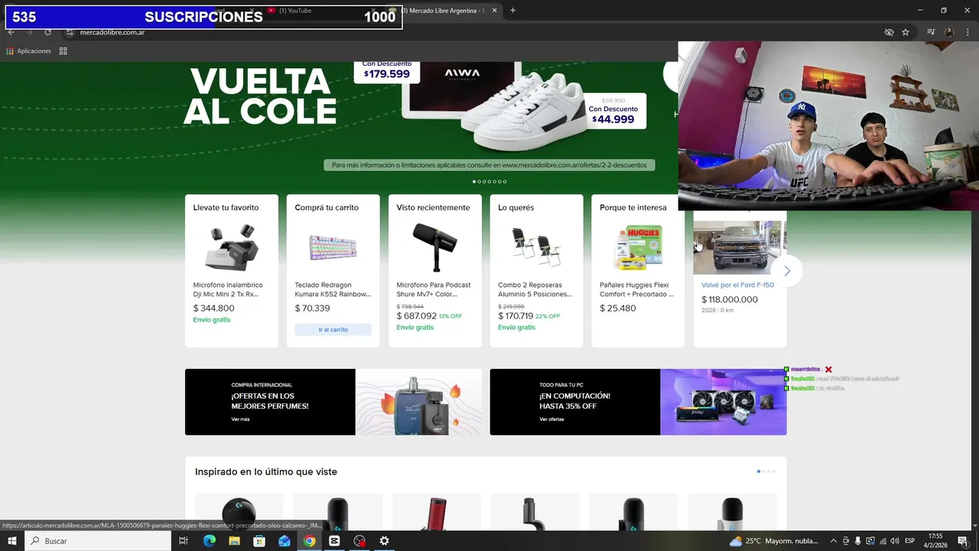Open the Aplicaciones bookmark shortcut
The height and width of the screenshot is (551, 979).
point(29,51)
